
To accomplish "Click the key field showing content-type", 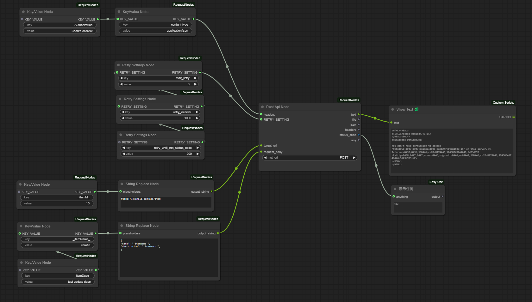I will (155, 25).
